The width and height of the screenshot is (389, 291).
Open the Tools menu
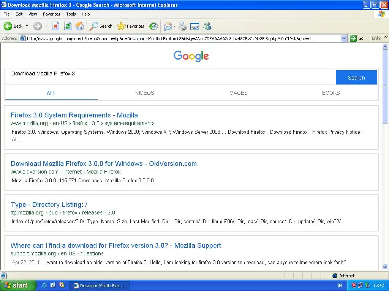[x=71, y=14]
